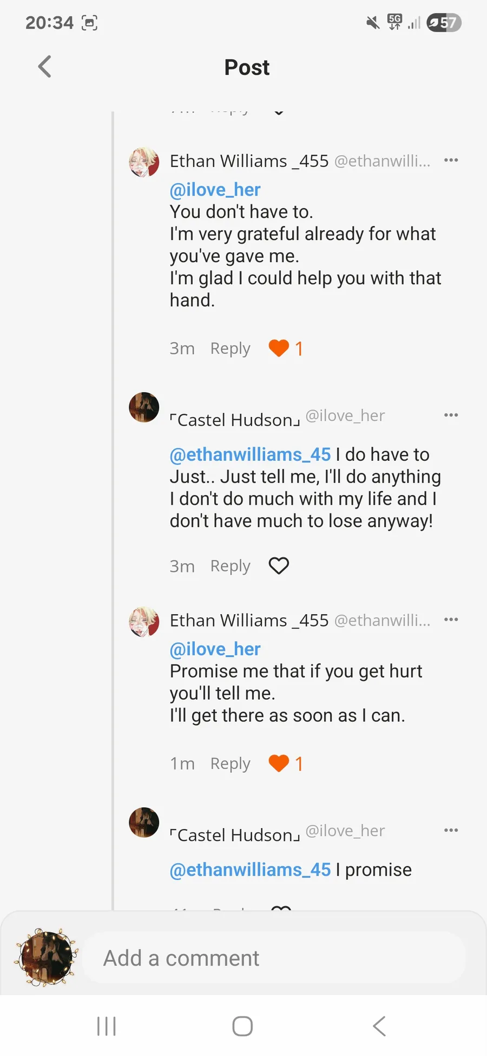487x1056 pixels.
Task: Focus the Add a comment field
Action: coord(273,958)
